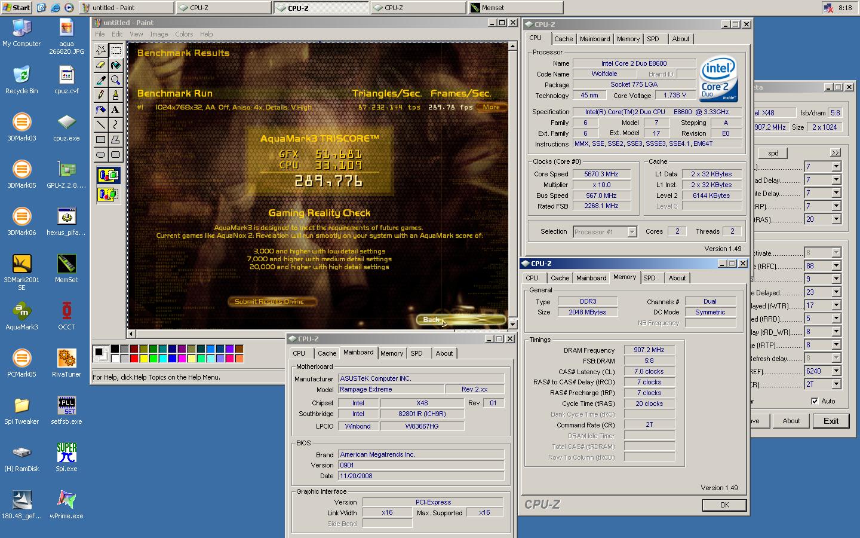Open the View menu in Paint
This screenshot has width=860, height=538.
pos(137,34)
